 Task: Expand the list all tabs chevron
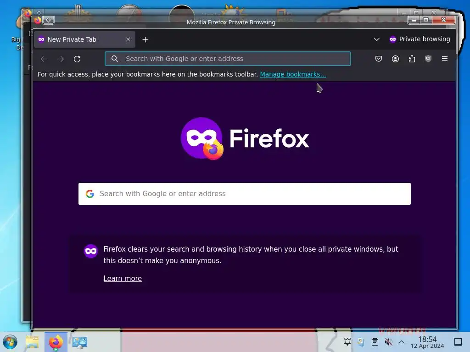(x=377, y=39)
